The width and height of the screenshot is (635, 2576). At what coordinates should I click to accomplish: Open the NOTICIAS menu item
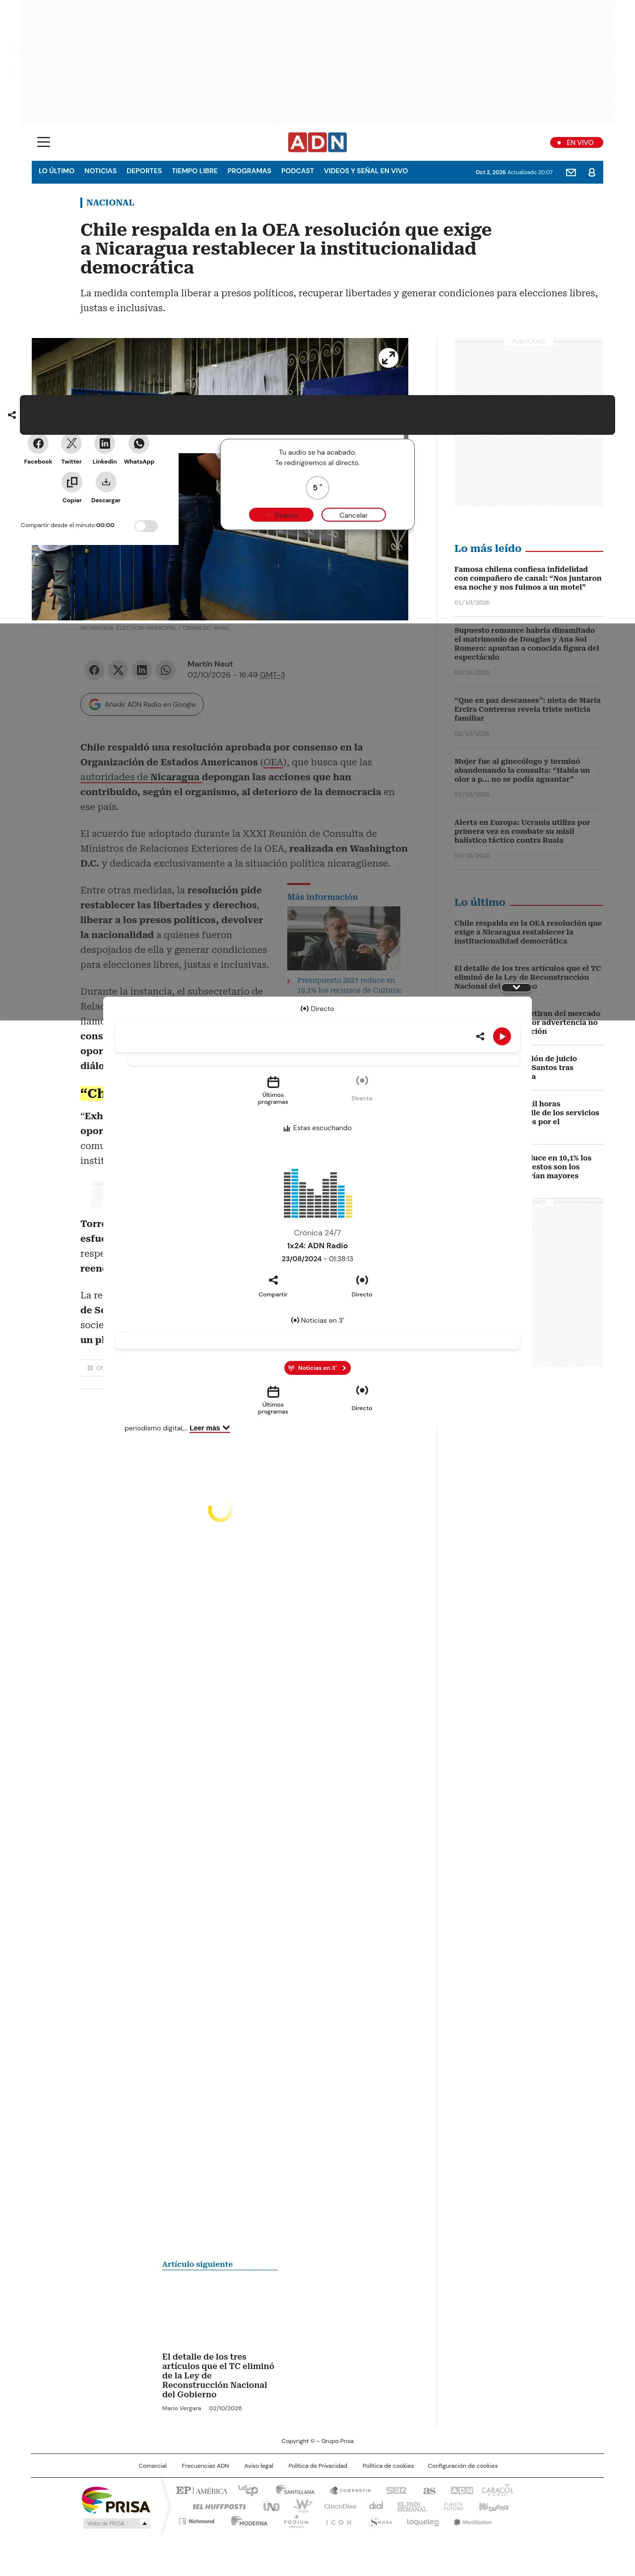tap(100, 171)
